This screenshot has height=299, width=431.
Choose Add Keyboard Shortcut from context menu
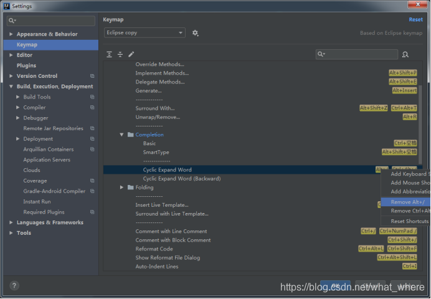pos(405,174)
